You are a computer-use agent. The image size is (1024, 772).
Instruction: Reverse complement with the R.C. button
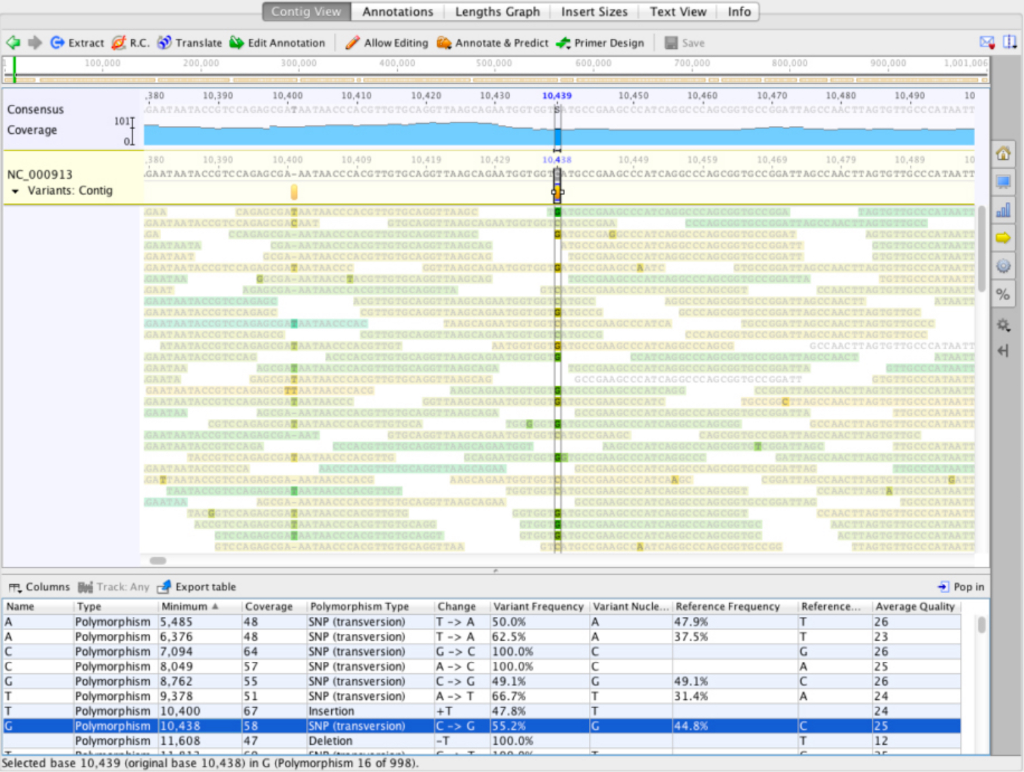tap(131, 43)
